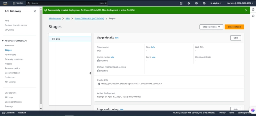Click the Feedback link in footer
This screenshot has width=256, height=116.
pos(22,113)
